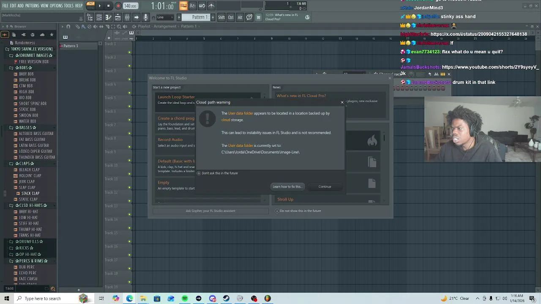Click the browser search magnifier icon

[53, 289]
